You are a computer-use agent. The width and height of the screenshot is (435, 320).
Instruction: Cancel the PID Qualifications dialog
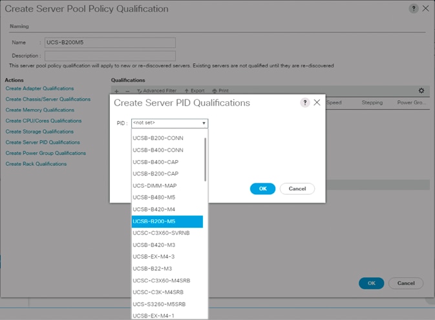(297, 189)
